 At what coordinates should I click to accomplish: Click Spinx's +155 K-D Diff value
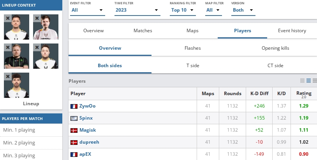(x=259, y=118)
